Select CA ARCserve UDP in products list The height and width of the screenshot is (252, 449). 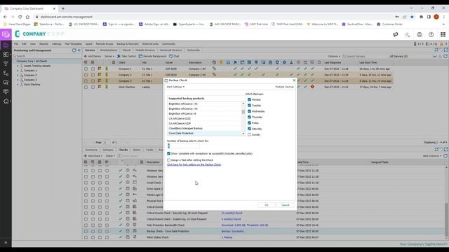point(204,123)
